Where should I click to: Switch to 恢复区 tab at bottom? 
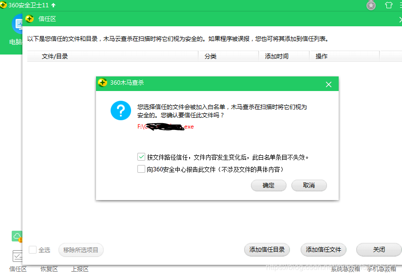[49, 269]
